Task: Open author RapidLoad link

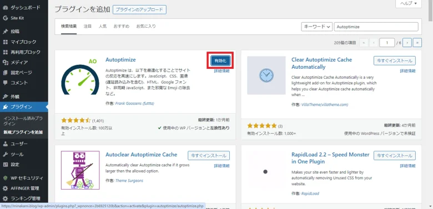Action: pos(310,193)
